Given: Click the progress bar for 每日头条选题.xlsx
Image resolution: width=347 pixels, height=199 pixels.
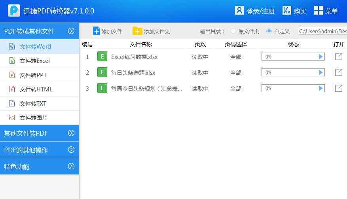Looking at the screenshot, I should (293, 72).
